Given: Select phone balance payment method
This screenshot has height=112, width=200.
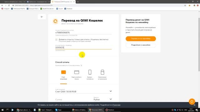Looking at the screenshot, I should 90,75.
